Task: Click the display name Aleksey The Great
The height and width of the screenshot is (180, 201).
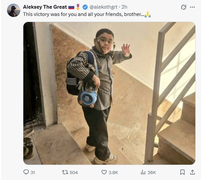Action: [45, 7]
